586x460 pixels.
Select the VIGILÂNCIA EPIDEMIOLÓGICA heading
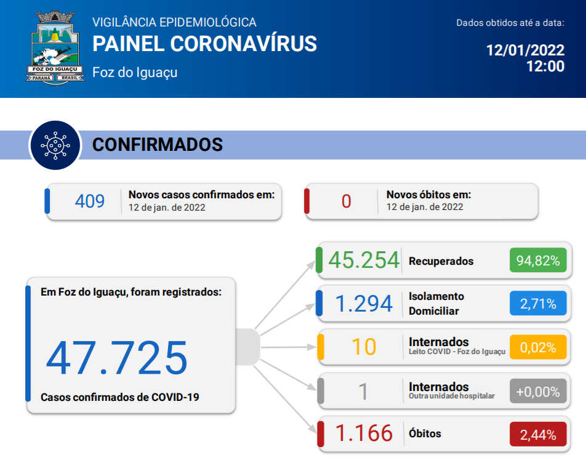point(174,22)
